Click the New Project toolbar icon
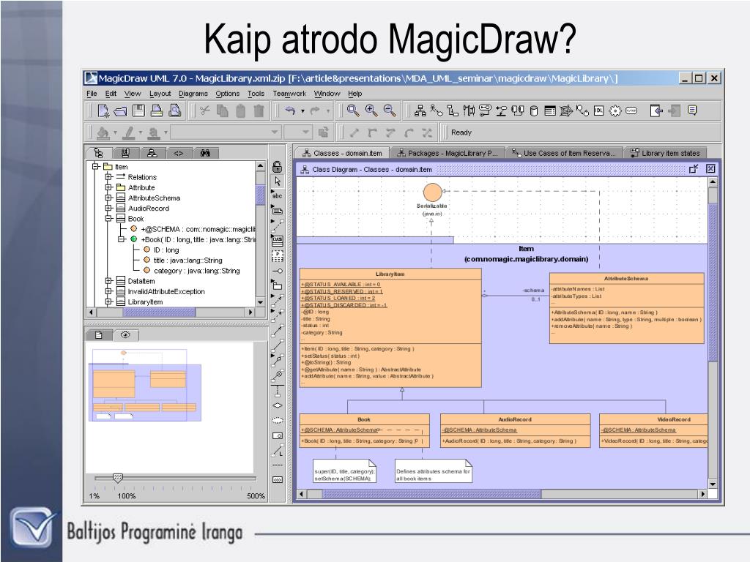Viewport: 750px width, 562px height. coord(103,111)
